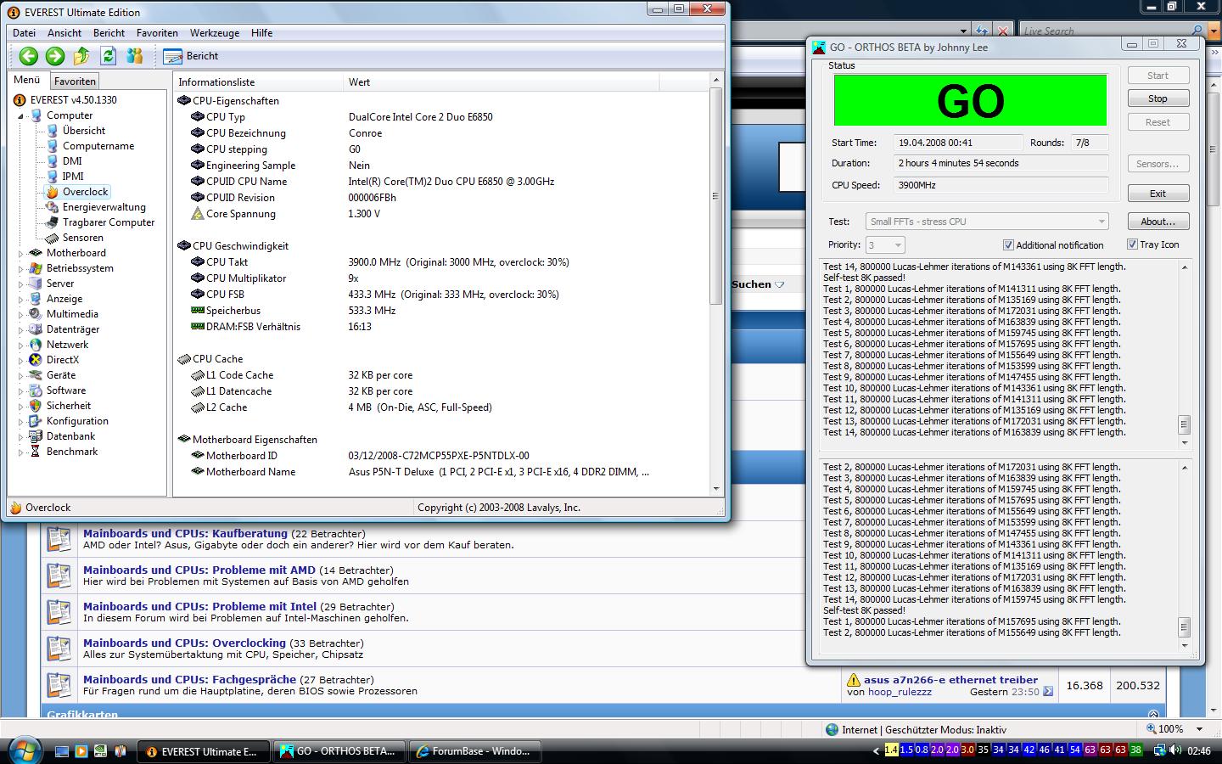
Task: Open the About... dialog in ORTHOS
Action: pos(1158,222)
